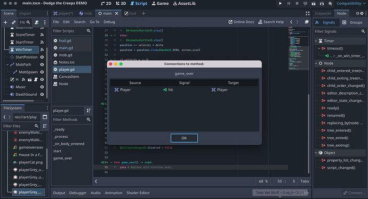Select mob.gd in the scripts list
This screenshot has height=199, width=368.
pos(72,55)
